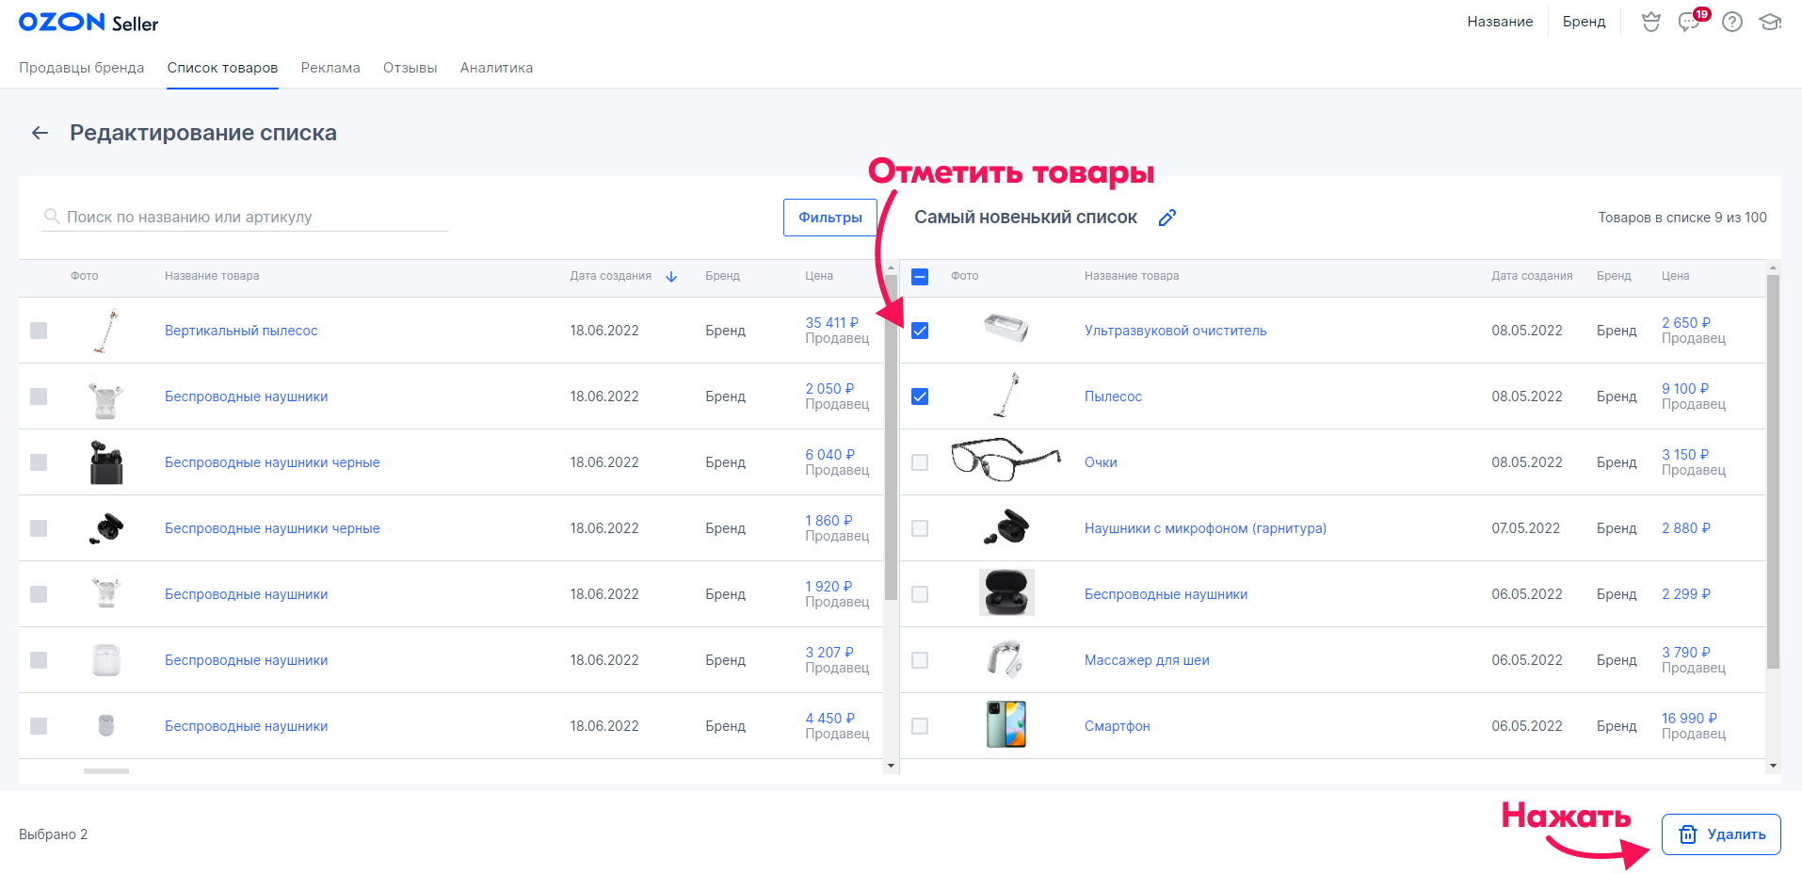
Task: Click the icon left of the chat icon
Action: pos(1651,22)
